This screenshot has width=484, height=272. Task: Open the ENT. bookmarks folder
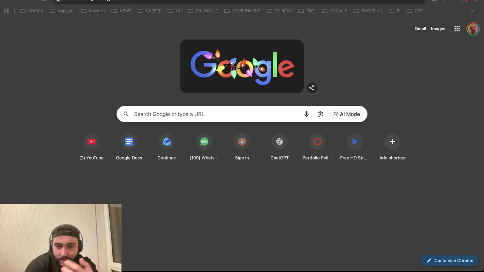click(x=307, y=11)
